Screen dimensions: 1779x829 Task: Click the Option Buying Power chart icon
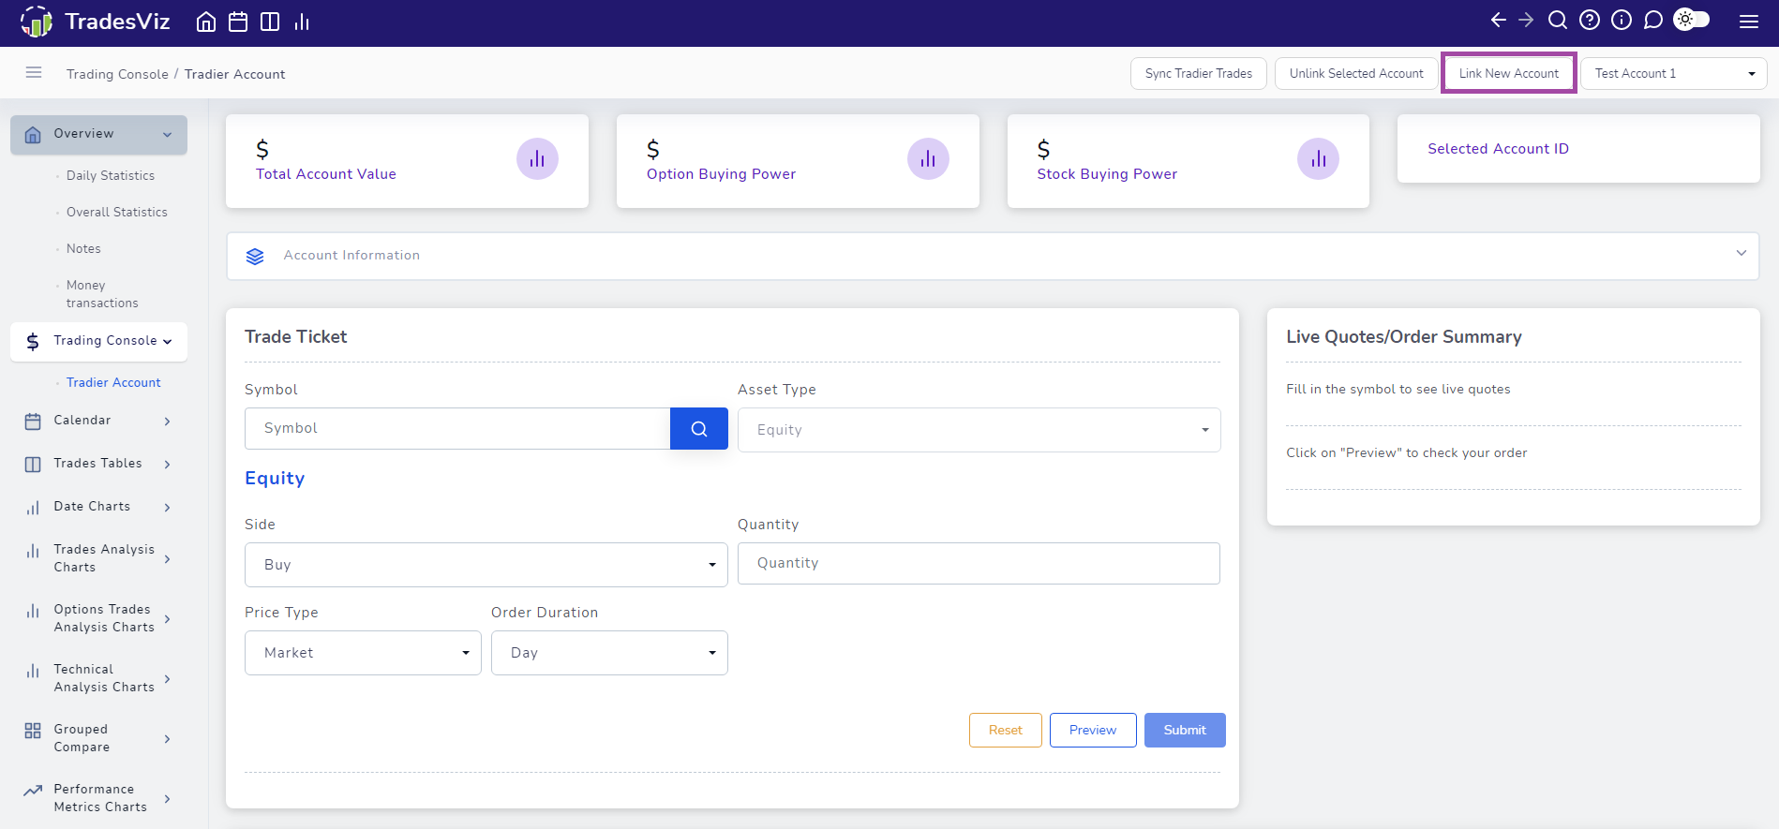[928, 159]
